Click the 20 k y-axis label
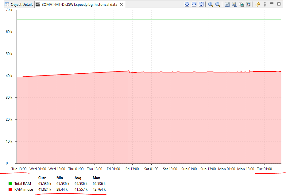 coord(9,120)
